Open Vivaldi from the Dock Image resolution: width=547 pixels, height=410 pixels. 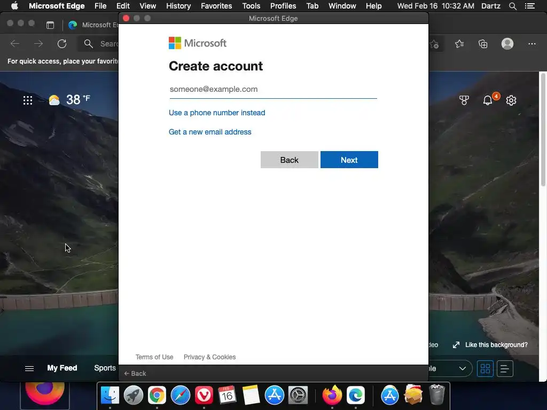(x=204, y=395)
